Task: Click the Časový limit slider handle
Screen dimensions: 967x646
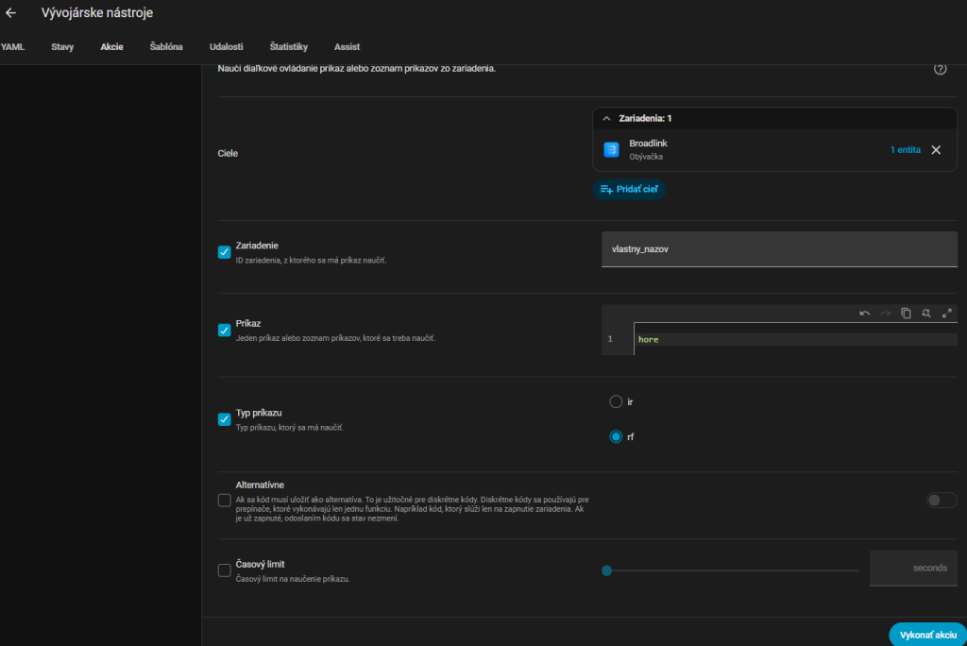Action: coord(607,570)
